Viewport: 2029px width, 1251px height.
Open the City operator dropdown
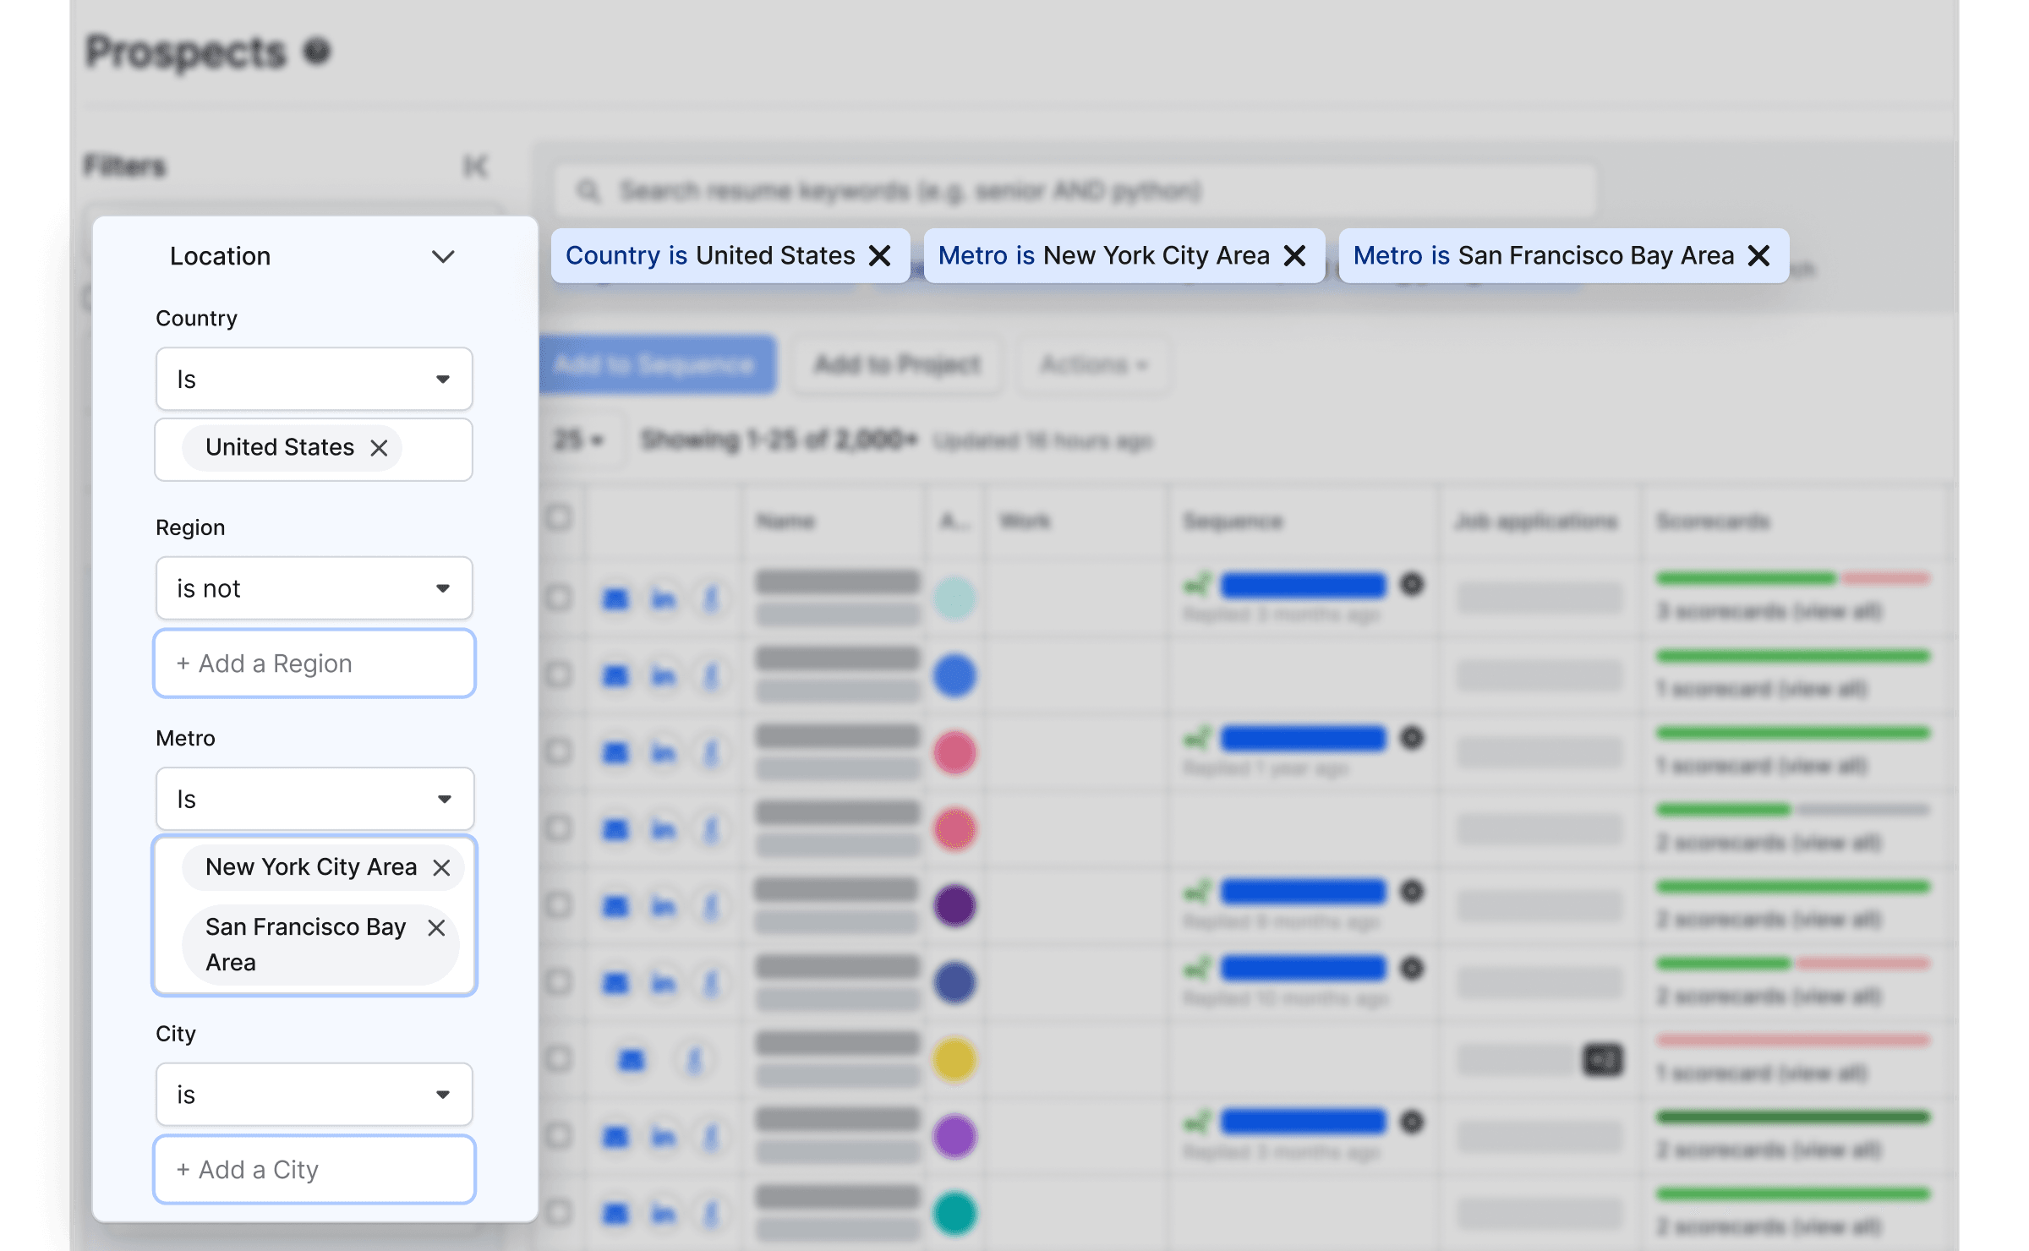[314, 1095]
